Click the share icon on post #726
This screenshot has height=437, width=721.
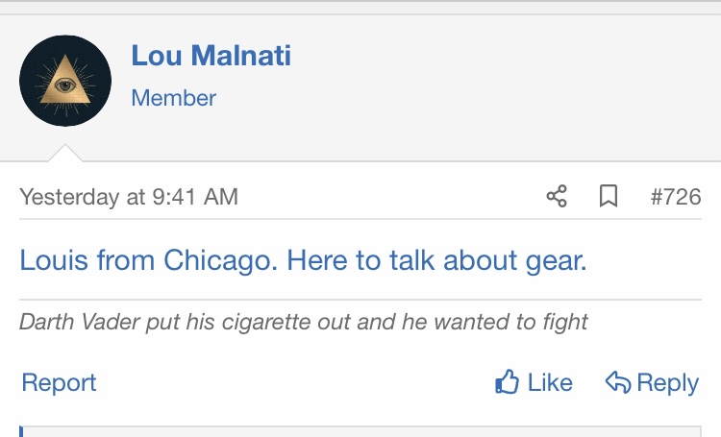coord(557,197)
